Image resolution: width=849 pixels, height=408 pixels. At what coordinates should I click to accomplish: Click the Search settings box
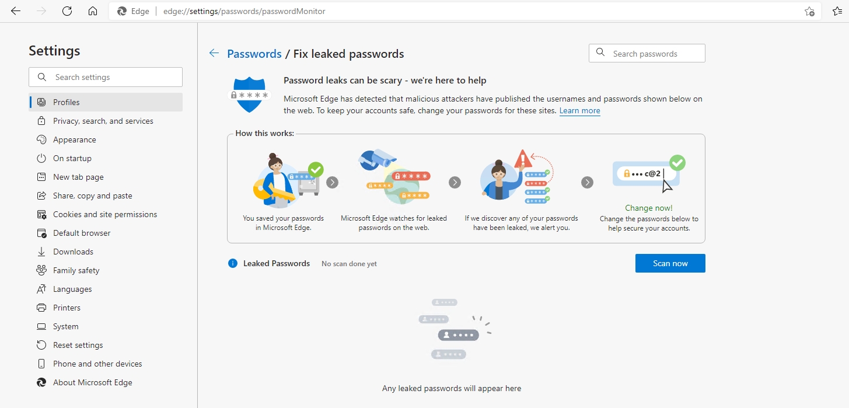[105, 76]
